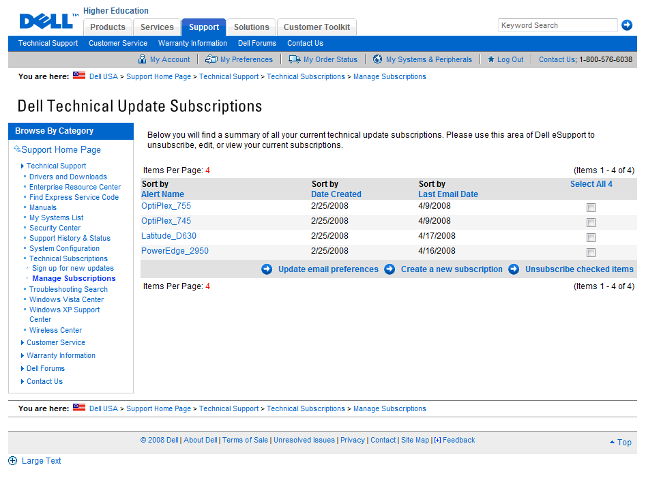Click arrow icon beside Update email preferences
Image resolution: width=646 pixels, height=478 pixels.
(x=267, y=269)
